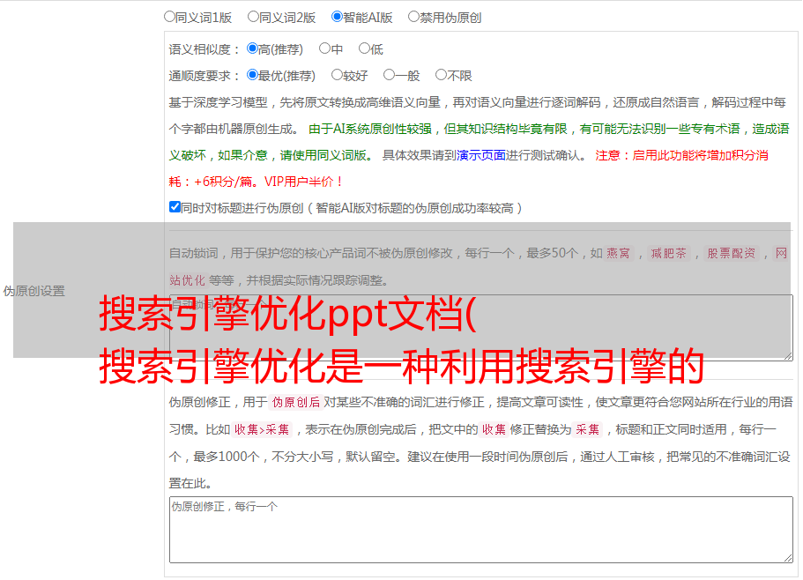The image size is (803, 580).
Task: Click the 伪原创修正 text area resize handle
Action: pos(787,557)
